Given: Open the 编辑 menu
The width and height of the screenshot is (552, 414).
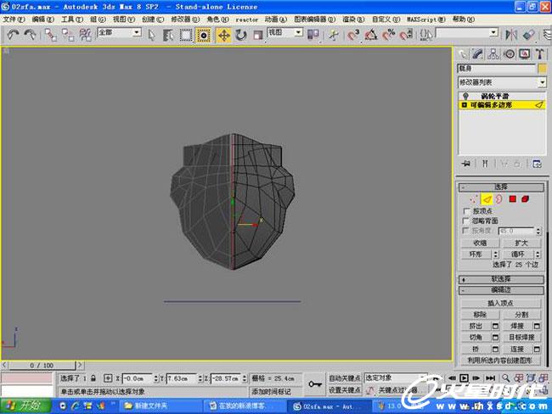Looking at the screenshot, I should tap(43, 20).
